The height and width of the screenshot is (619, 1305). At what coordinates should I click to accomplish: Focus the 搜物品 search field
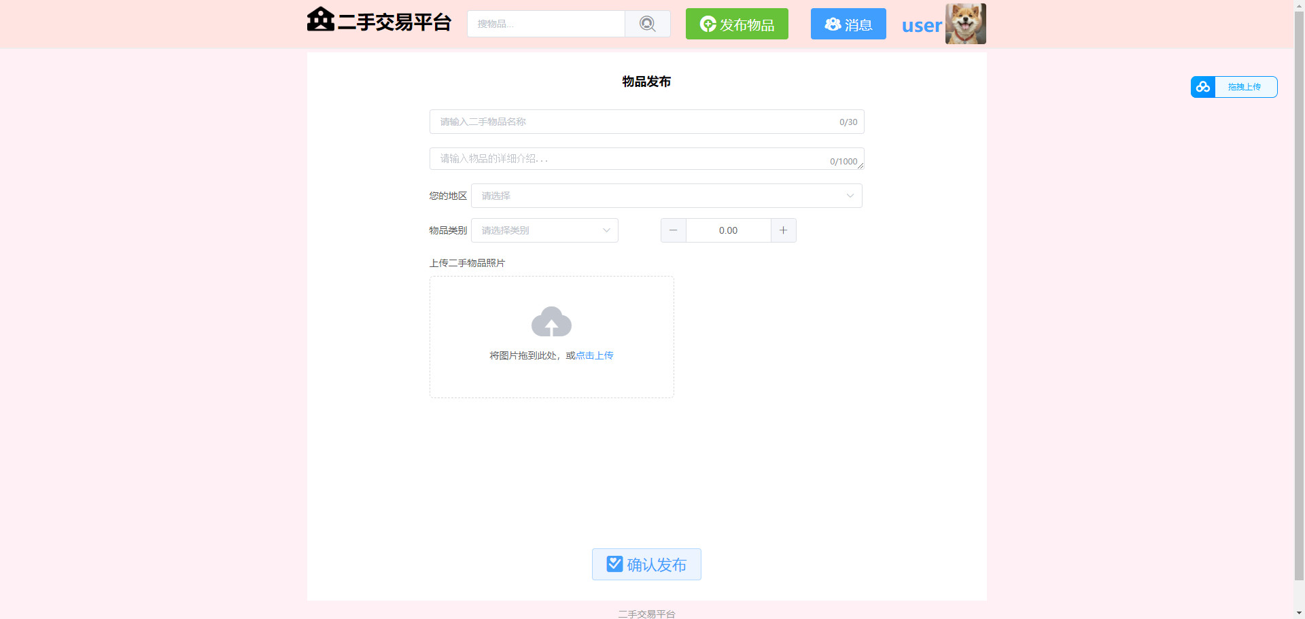pyautogui.click(x=546, y=24)
